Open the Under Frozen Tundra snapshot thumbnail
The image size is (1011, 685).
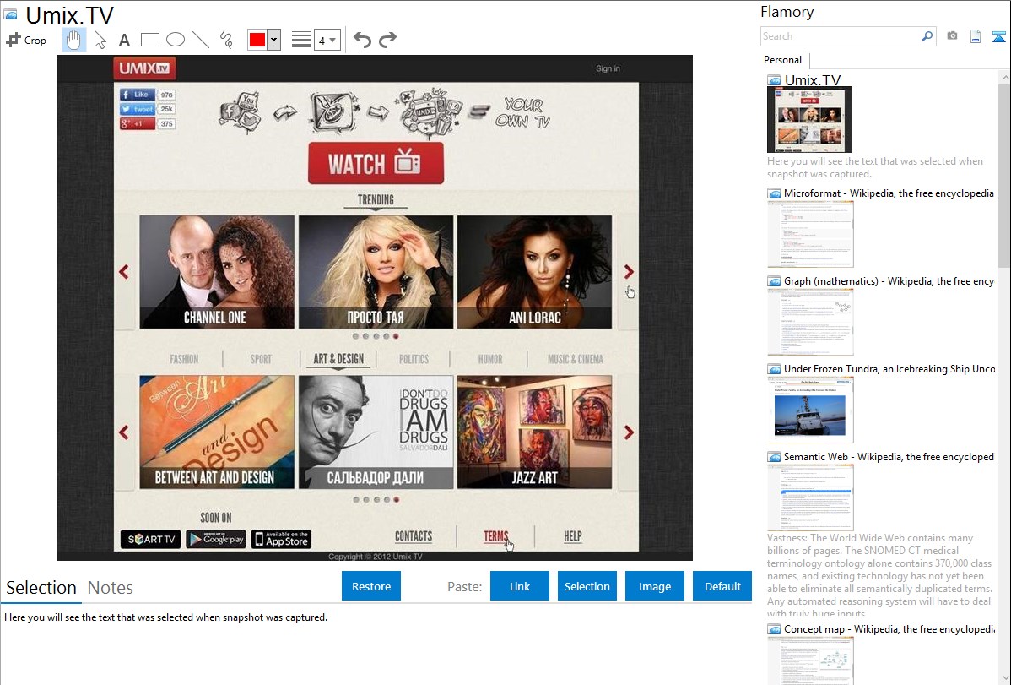pyautogui.click(x=810, y=410)
